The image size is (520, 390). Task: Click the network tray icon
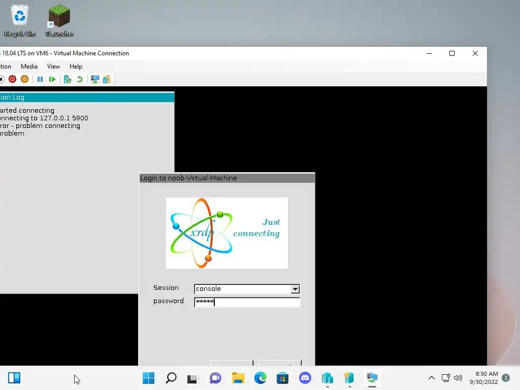(x=446, y=378)
